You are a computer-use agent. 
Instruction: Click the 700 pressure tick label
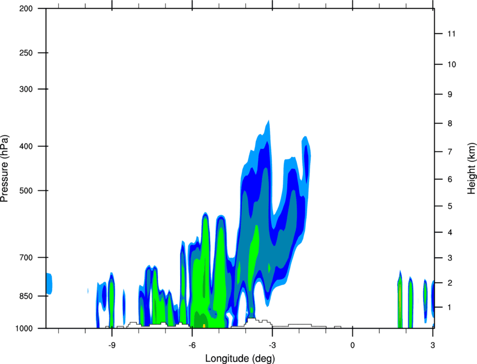26,258
